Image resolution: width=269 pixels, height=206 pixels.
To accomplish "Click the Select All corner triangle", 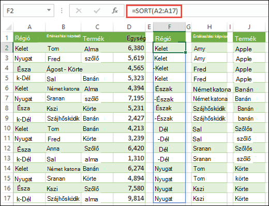I will point(8,27).
